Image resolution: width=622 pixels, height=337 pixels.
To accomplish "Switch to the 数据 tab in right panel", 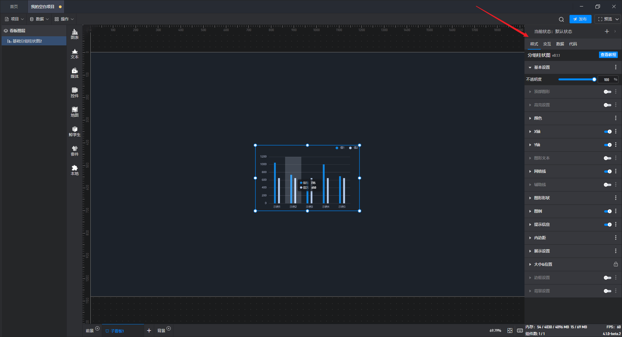I will coord(560,44).
